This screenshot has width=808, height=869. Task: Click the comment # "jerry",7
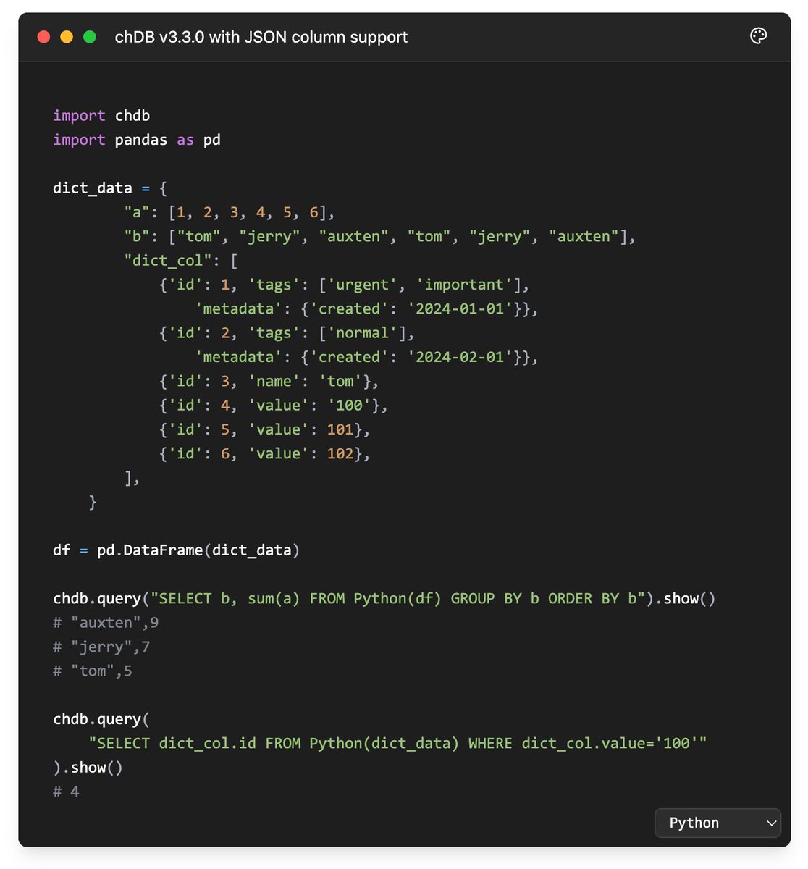point(101,647)
